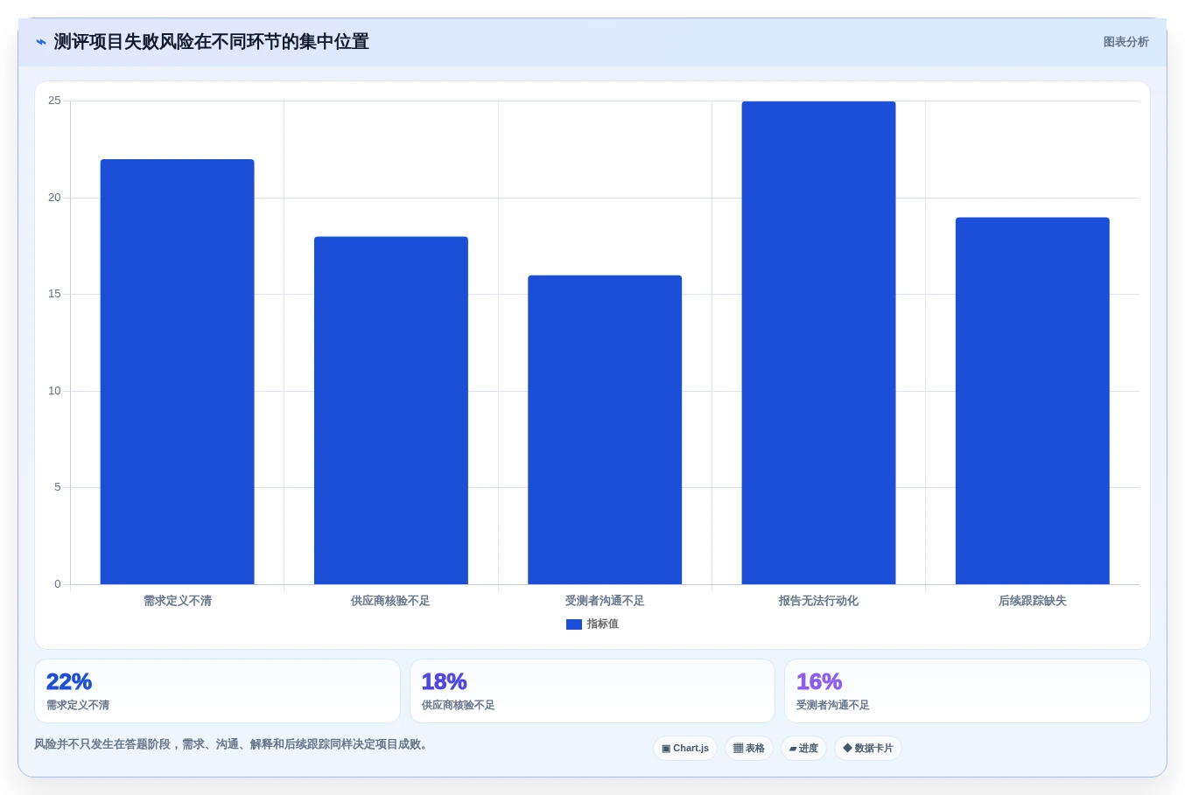Click the 指标值 legend label
Image resolution: width=1185 pixels, height=795 pixels.
coord(603,624)
